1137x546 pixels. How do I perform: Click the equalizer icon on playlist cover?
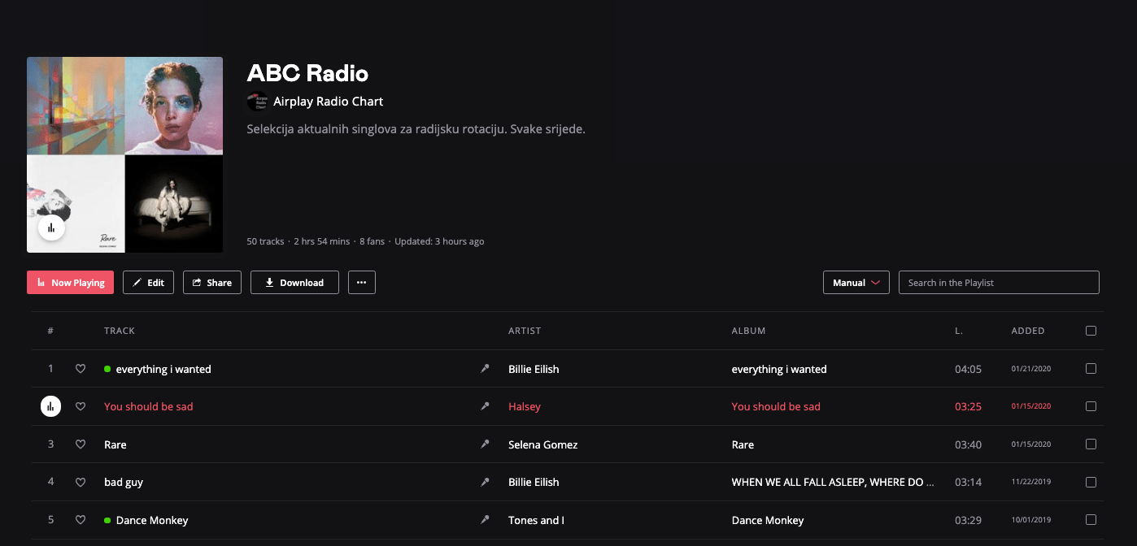pyautogui.click(x=51, y=227)
